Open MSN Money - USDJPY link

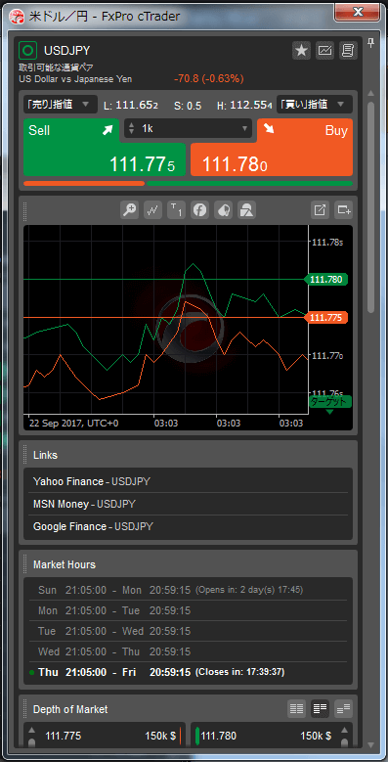[84, 504]
